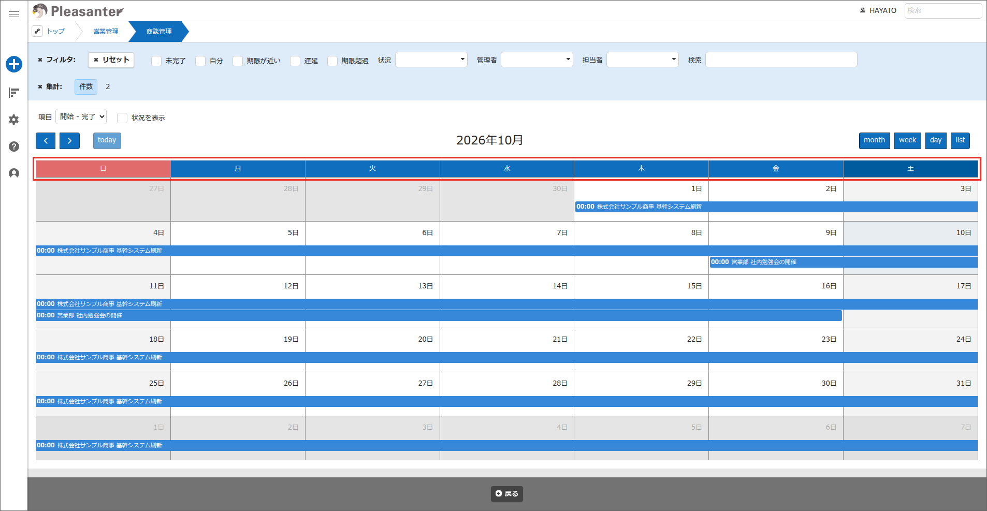
Task: Click the 件数 aggregation tag
Action: (86, 87)
